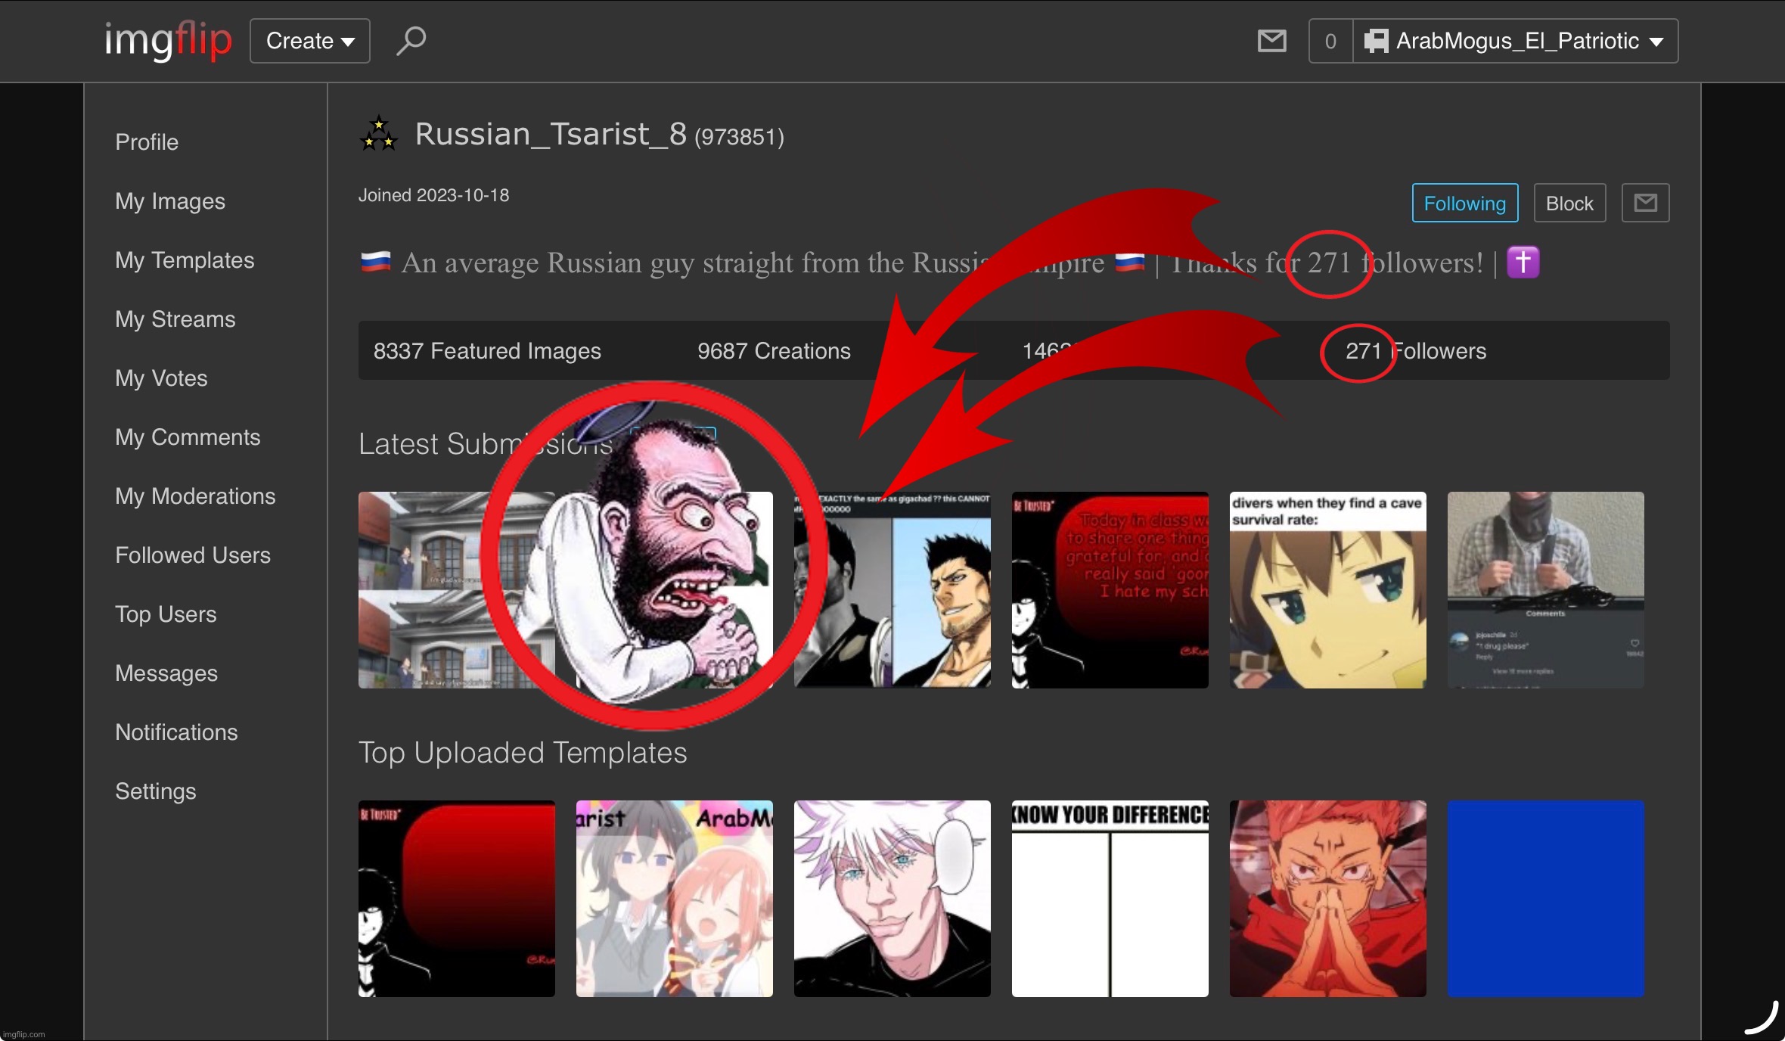This screenshot has width=1785, height=1041.
Task: Expand the Create dropdown
Action: coord(309,41)
